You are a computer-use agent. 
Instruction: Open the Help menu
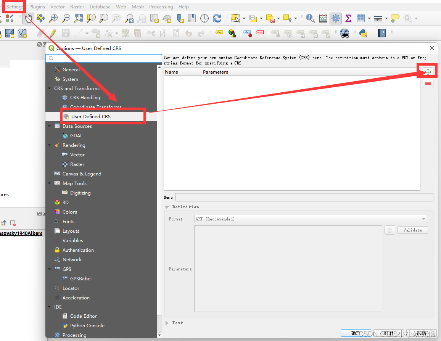(x=183, y=6)
